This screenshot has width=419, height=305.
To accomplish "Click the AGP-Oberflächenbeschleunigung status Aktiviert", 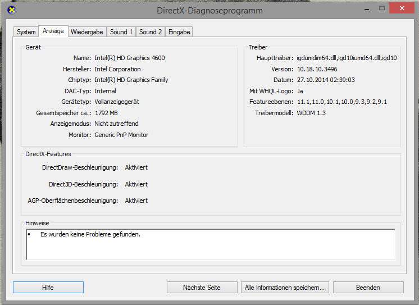I will (136, 201).
